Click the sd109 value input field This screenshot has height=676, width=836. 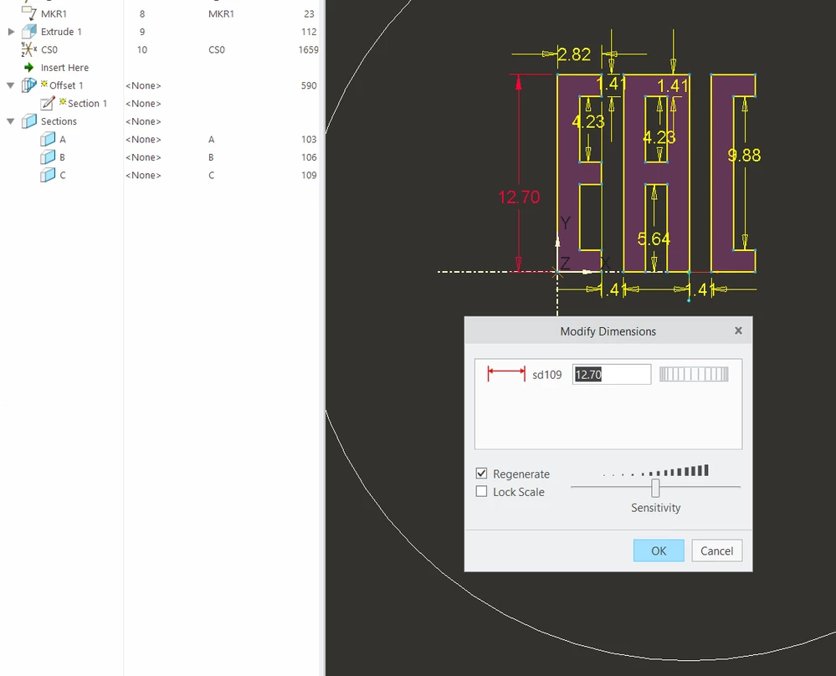click(611, 374)
